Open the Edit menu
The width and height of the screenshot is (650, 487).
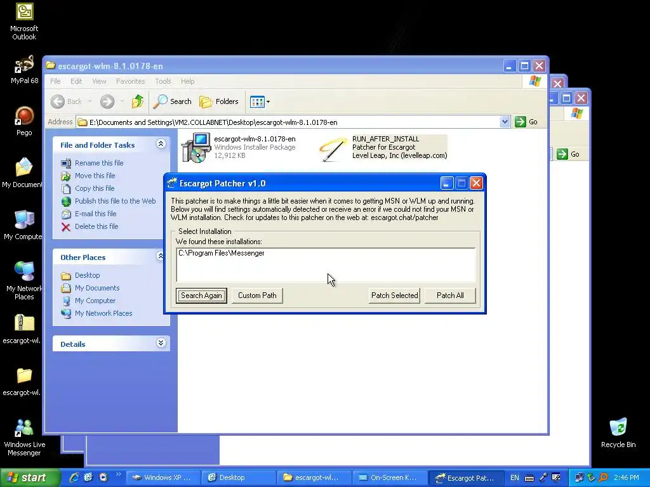tap(76, 81)
